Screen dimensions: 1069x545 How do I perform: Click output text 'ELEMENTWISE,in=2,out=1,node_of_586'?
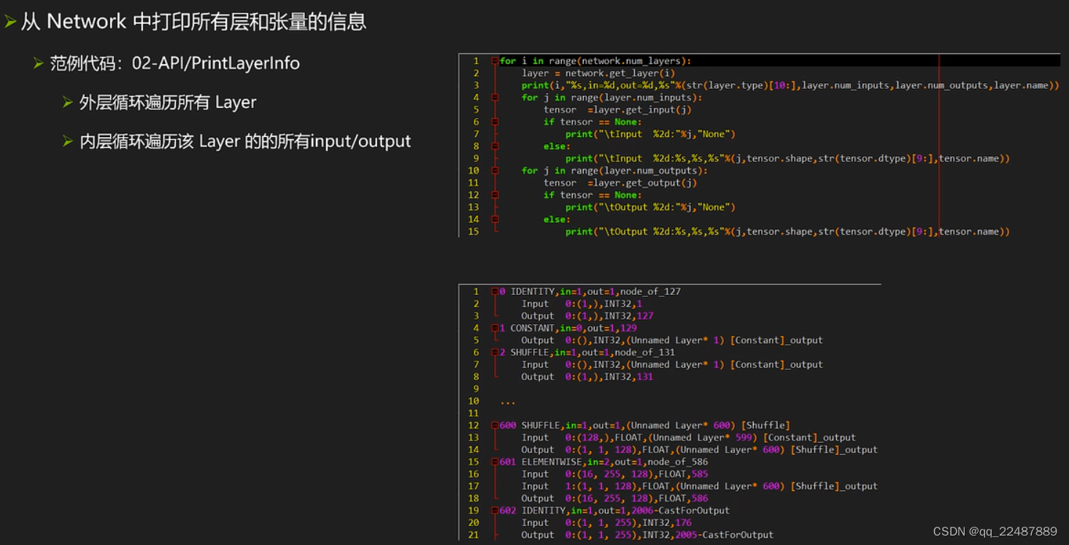[614, 462]
